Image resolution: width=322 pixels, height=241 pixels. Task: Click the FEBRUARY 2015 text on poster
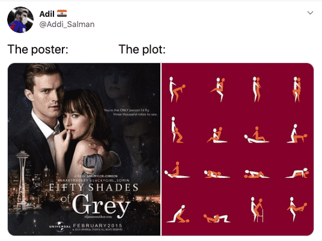(x=97, y=225)
